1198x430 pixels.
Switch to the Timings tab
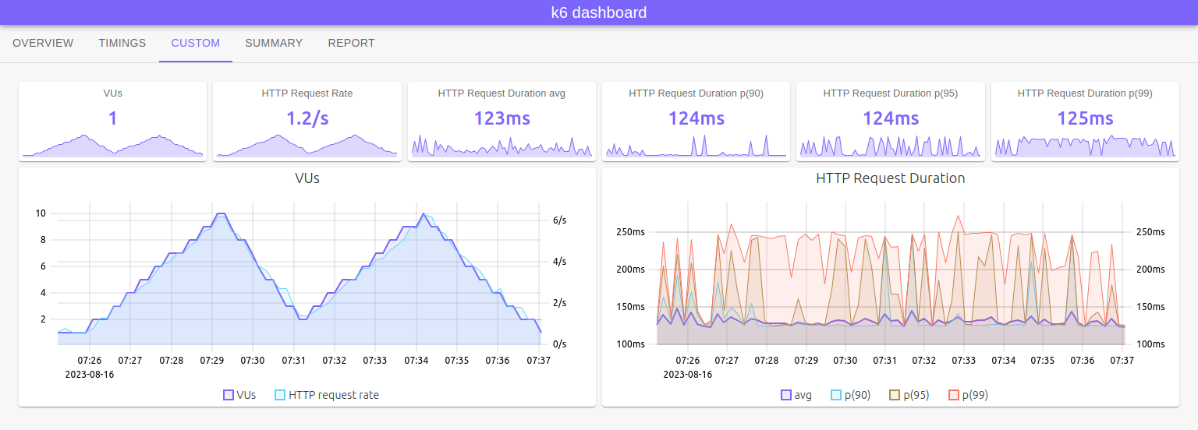122,44
